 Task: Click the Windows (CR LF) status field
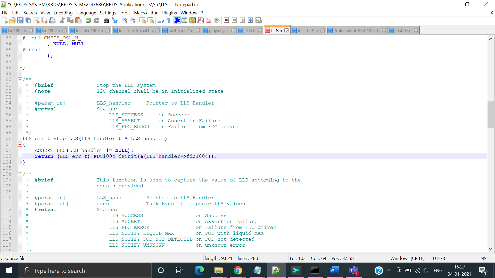407,258
